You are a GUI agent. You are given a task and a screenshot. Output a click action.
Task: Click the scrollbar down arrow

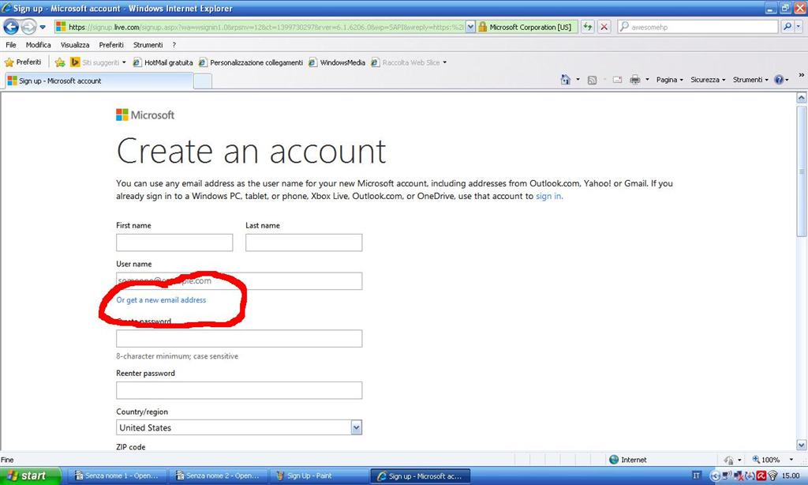pyautogui.click(x=802, y=445)
